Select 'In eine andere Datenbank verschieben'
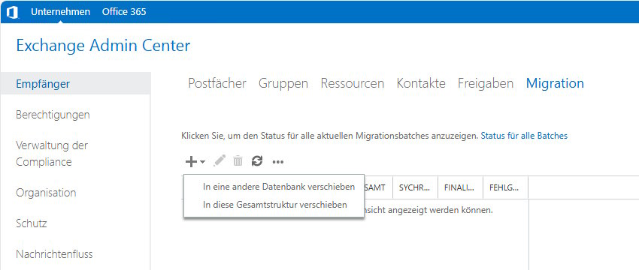The height and width of the screenshot is (270, 639). [x=279, y=187]
